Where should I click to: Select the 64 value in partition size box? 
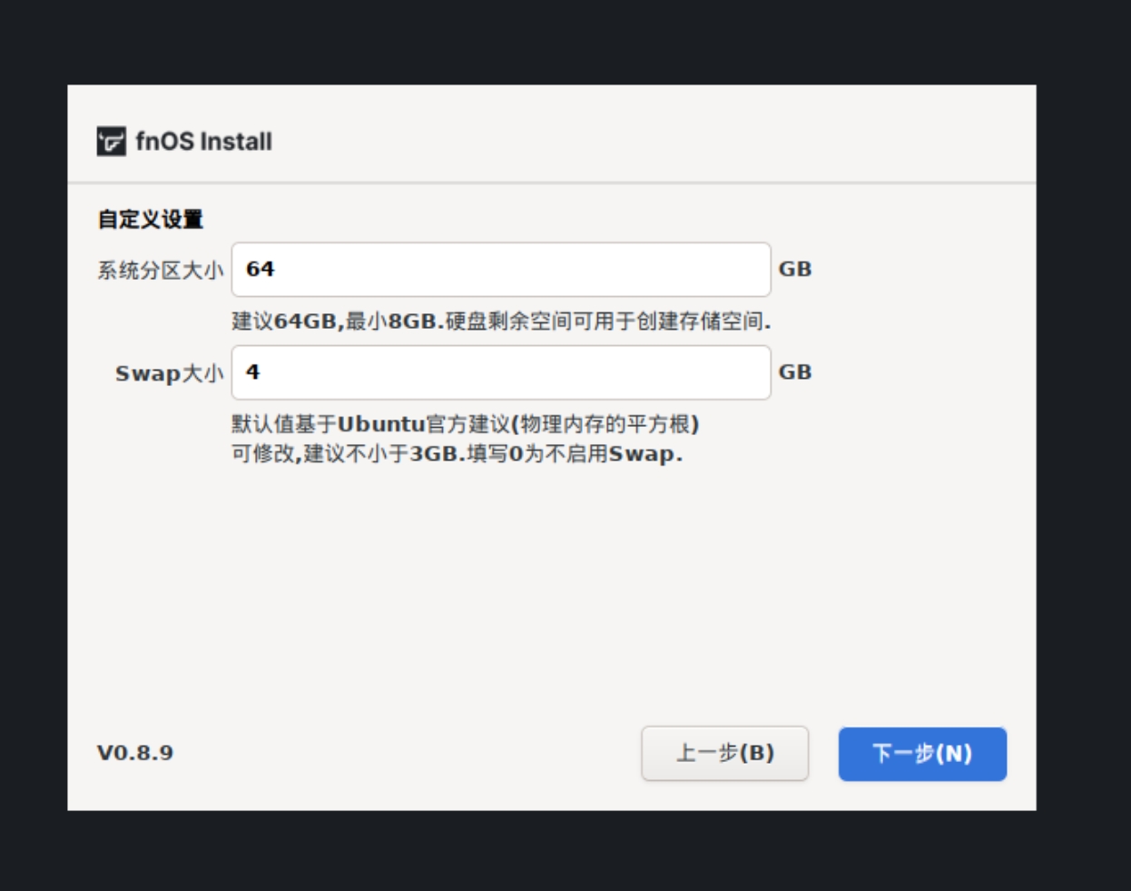point(256,267)
